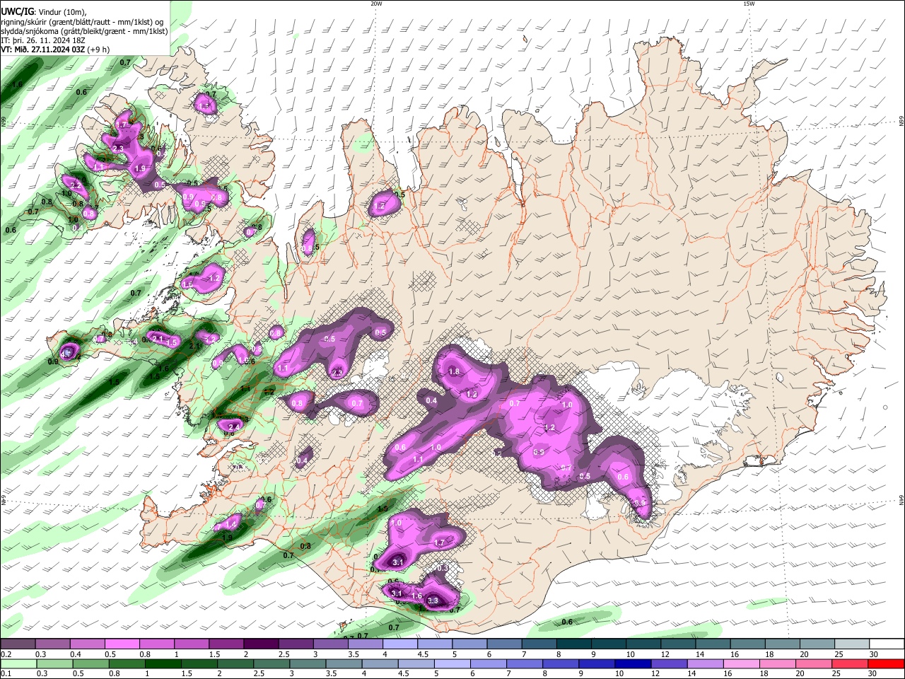
Task: Click the 0.2 label on the snow scale
Action: 6,654
